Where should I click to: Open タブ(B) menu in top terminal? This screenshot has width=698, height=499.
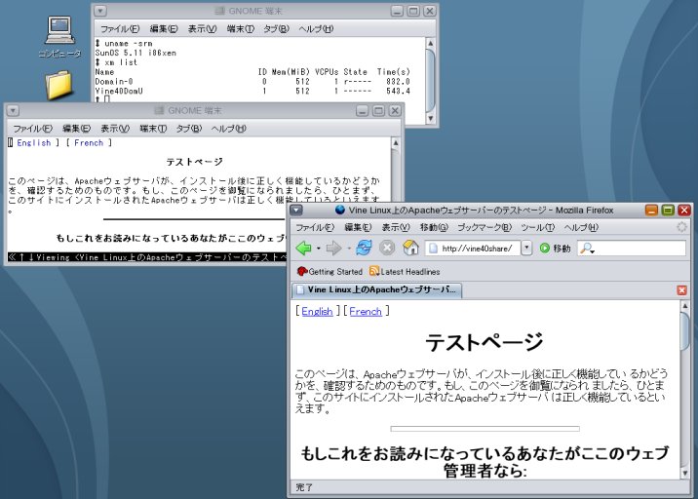coord(276,29)
